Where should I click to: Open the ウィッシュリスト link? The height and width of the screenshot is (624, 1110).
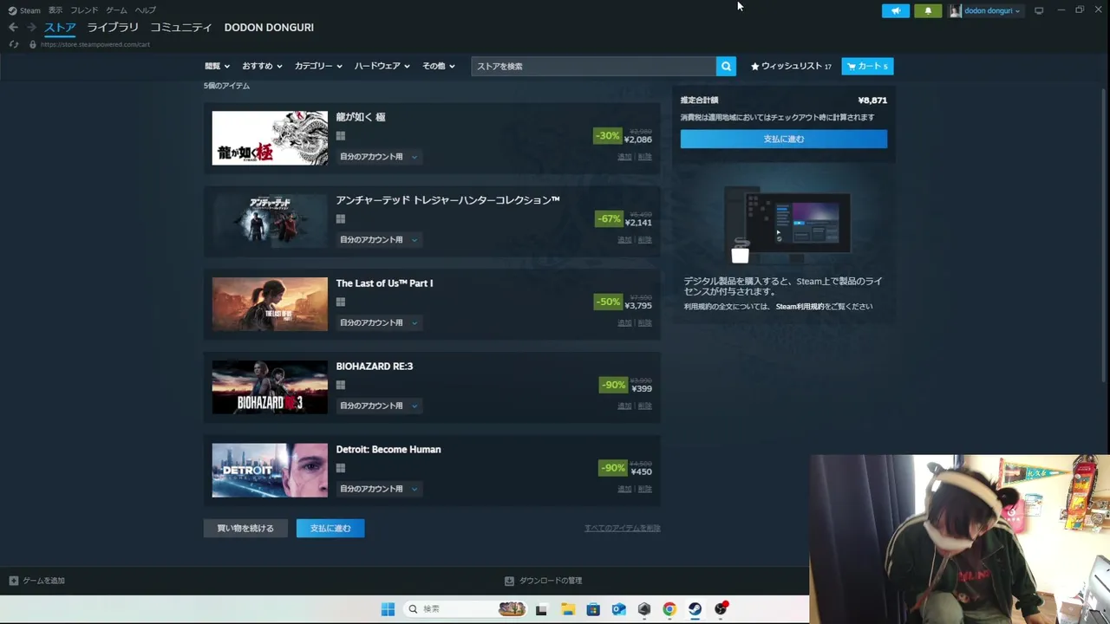point(791,66)
